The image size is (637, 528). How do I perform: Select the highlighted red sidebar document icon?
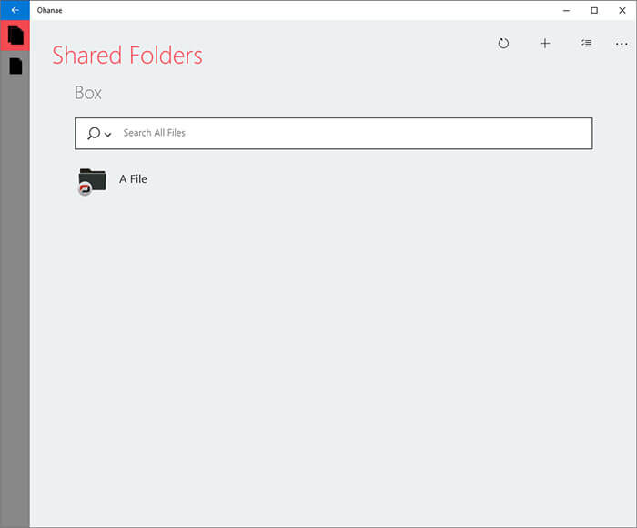(15, 36)
